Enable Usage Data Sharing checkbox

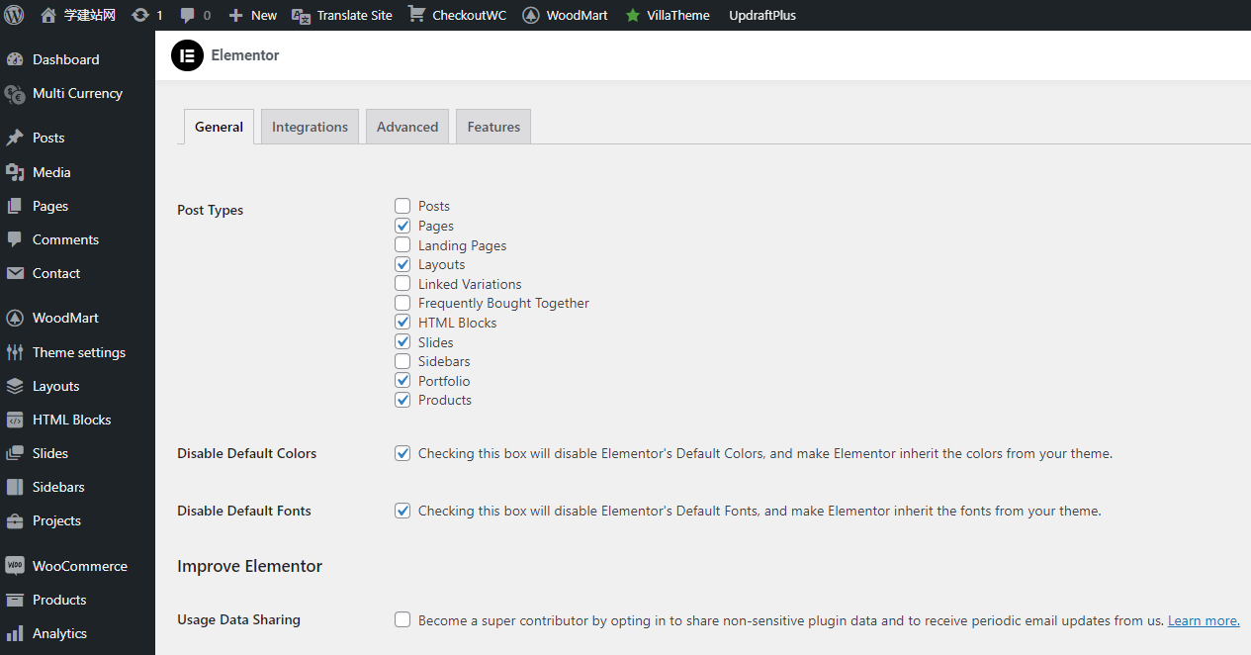402,619
